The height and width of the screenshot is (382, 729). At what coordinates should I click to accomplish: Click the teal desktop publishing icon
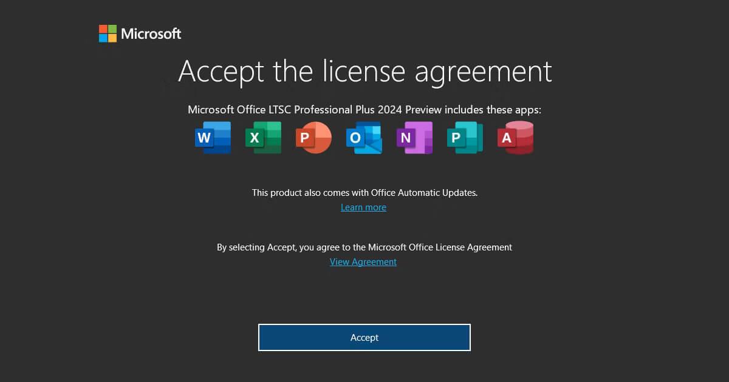pyautogui.click(x=465, y=138)
